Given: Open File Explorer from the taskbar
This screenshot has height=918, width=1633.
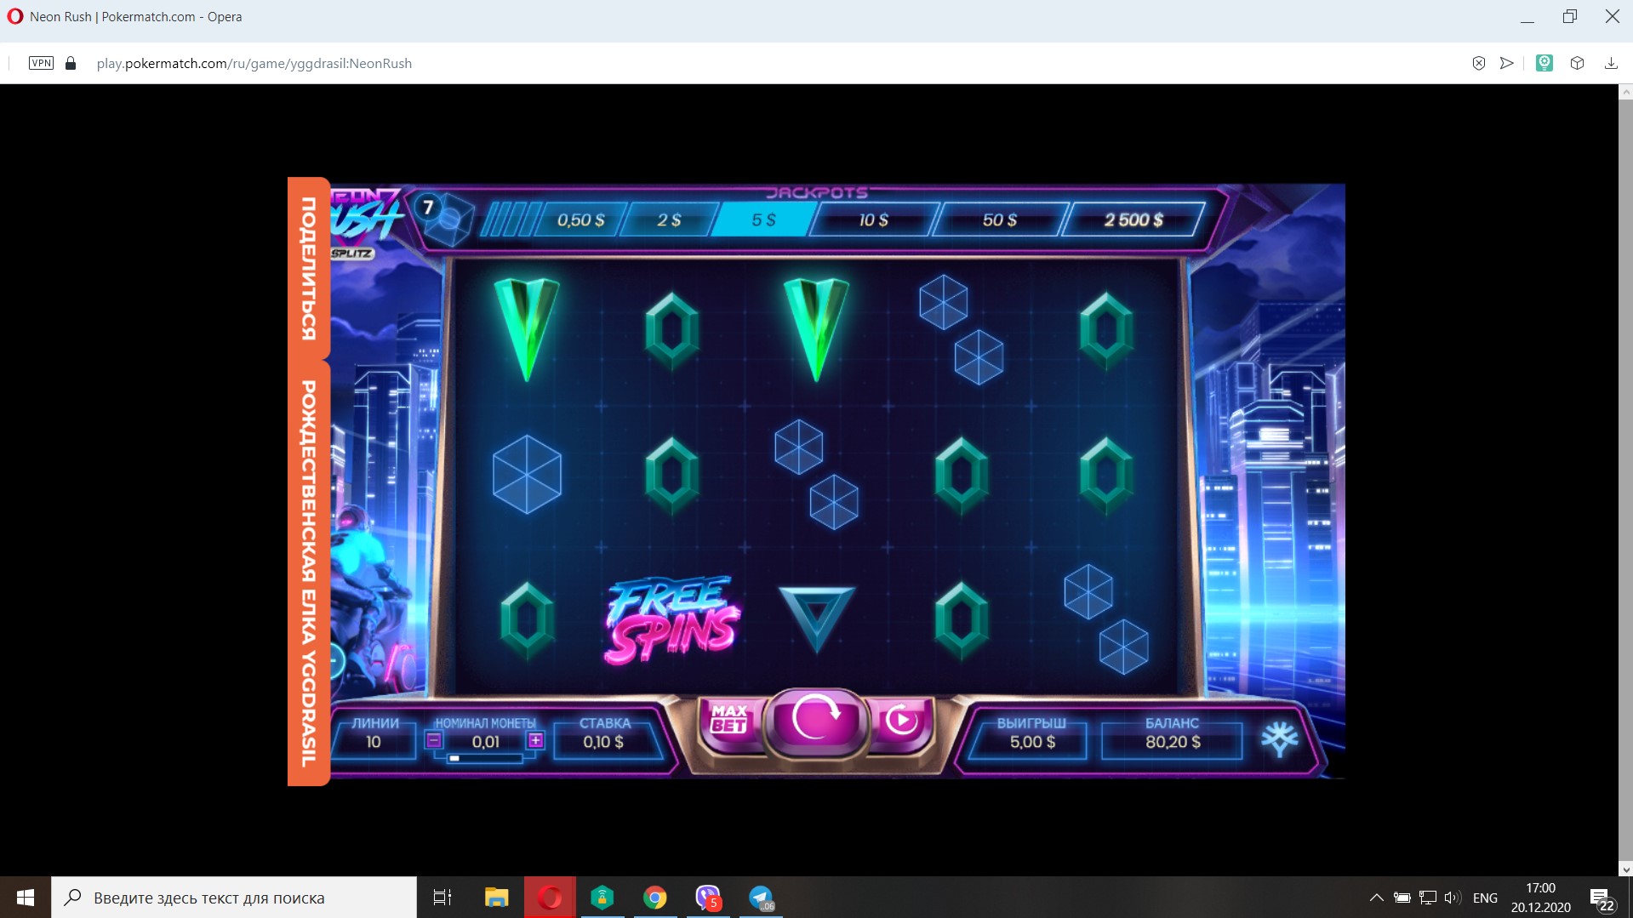Looking at the screenshot, I should click(x=496, y=898).
